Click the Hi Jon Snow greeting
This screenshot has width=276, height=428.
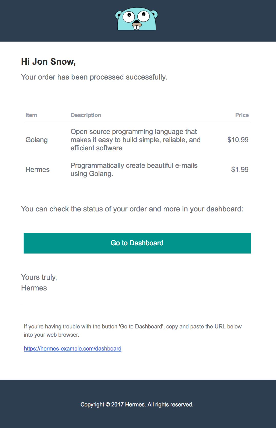pos(48,62)
